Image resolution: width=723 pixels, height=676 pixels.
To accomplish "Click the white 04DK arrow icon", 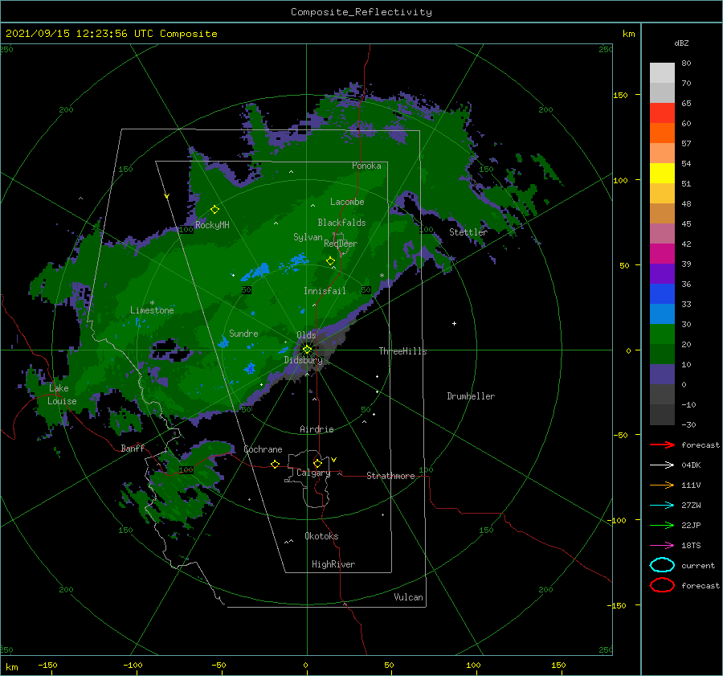I will tap(662, 465).
